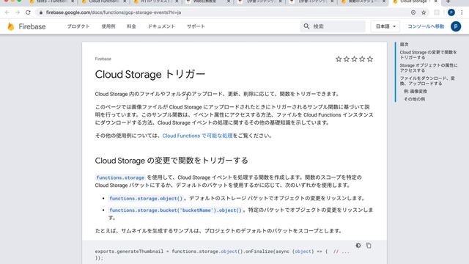This screenshot has width=469, height=264.
Task: Jump to Cloud Storage の変更で関数をトリガーする in contents
Action: pyautogui.click(x=428, y=55)
